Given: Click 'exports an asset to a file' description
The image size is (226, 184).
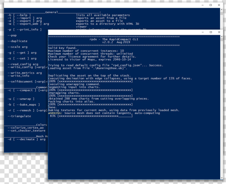Looking at the screenshot, I should (99, 21).
